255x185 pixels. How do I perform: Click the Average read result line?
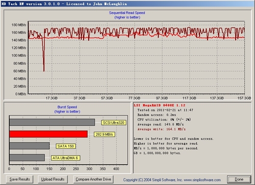point(161,125)
